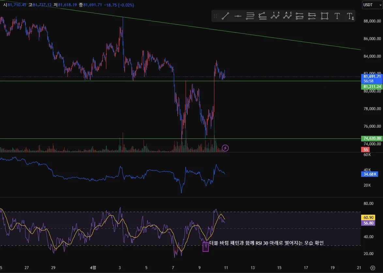Pick the Long Position tool
383x273 pixels.
tap(300, 16)
